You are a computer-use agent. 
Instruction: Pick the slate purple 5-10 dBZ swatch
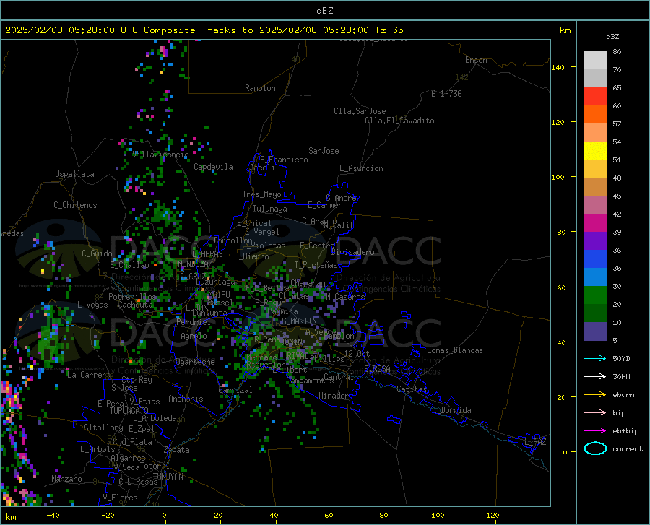[595, 331]
